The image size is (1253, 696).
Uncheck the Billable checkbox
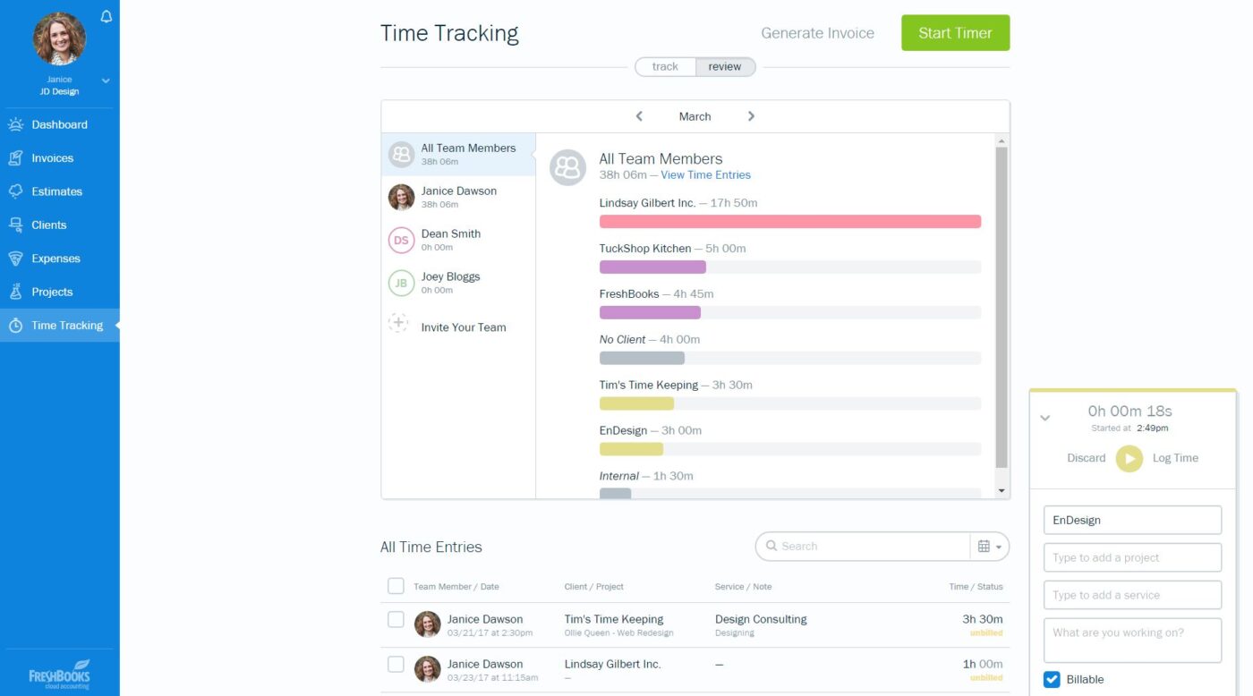click(x=1052, y=680)
